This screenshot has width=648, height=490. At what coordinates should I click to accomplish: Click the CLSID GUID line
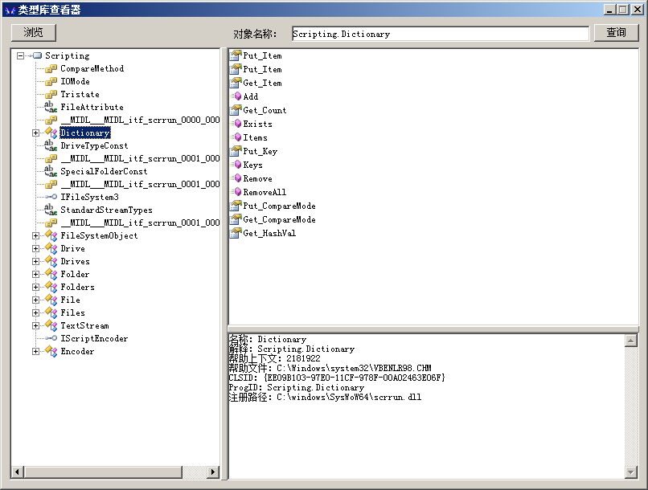(337, 378)
